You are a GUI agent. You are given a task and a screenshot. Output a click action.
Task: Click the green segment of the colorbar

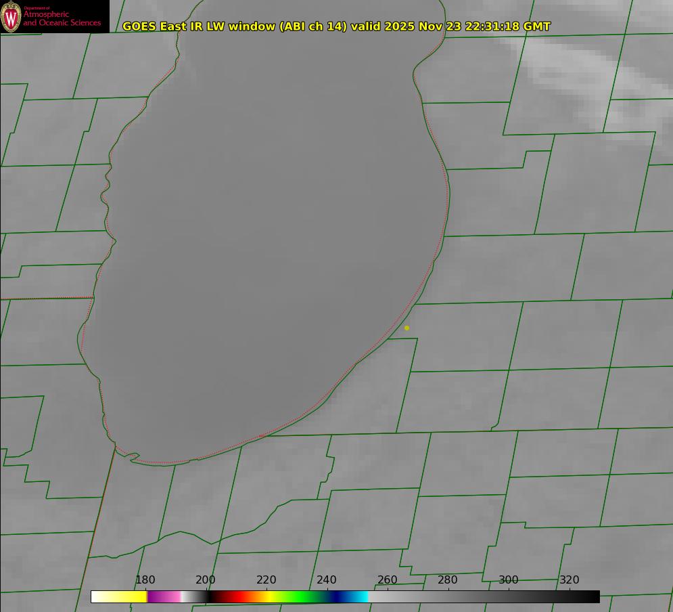pos(300,596)
